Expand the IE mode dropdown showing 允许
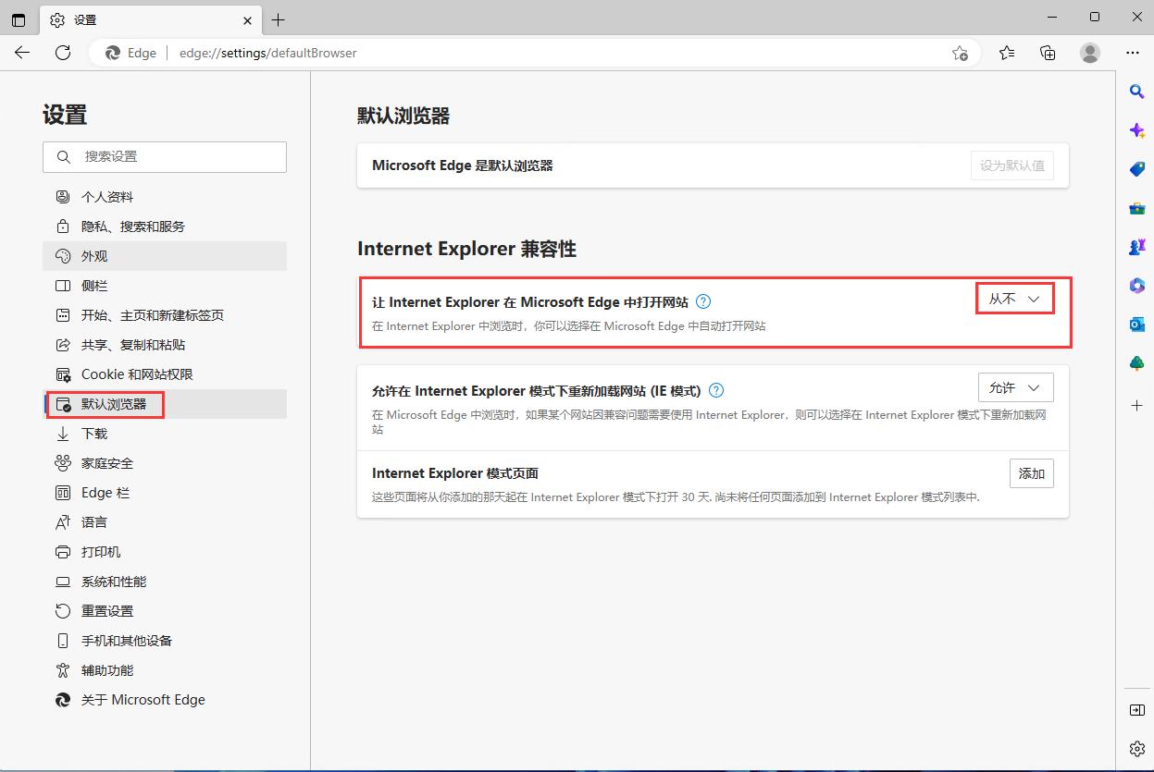 tap(1015, 387)
